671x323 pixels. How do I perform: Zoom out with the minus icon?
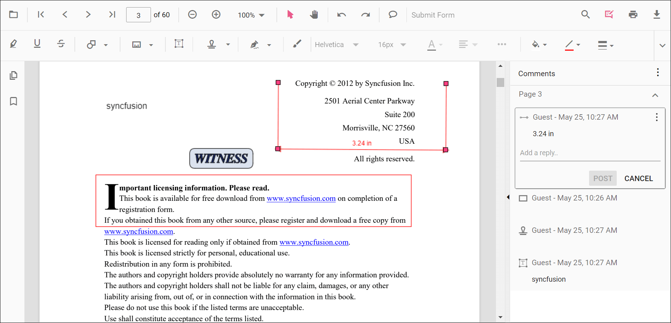[192, 14]
